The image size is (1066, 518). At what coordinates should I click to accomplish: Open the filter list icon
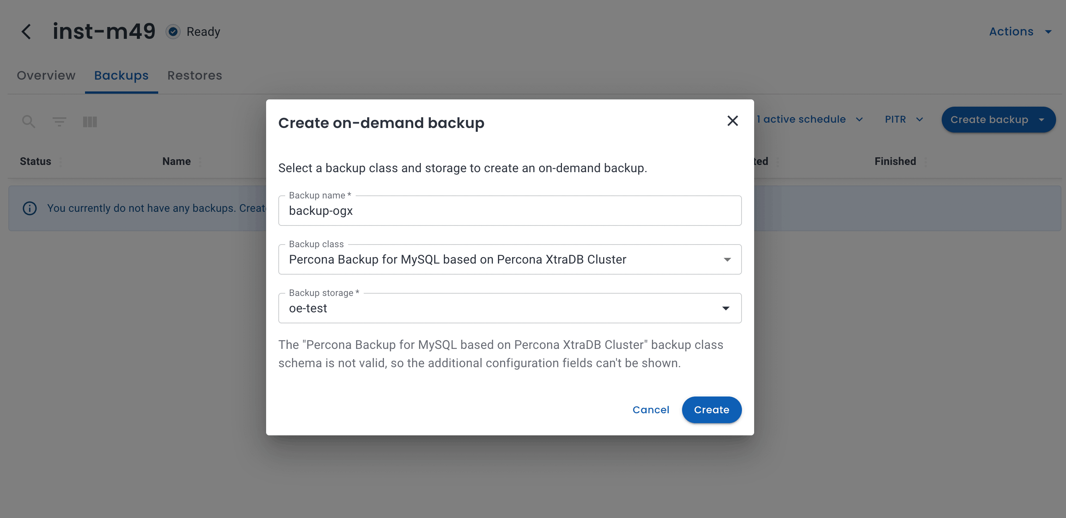click(x=59, y=122)
